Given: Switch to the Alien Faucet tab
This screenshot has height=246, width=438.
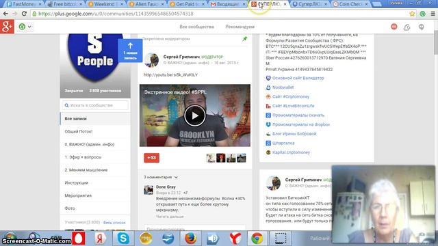Looking at the screenshot, I should (x=146, y=4).
